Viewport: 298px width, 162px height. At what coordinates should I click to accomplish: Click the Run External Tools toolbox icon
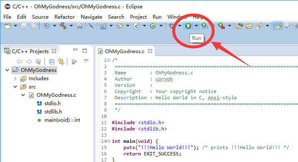tap(222, 26)
